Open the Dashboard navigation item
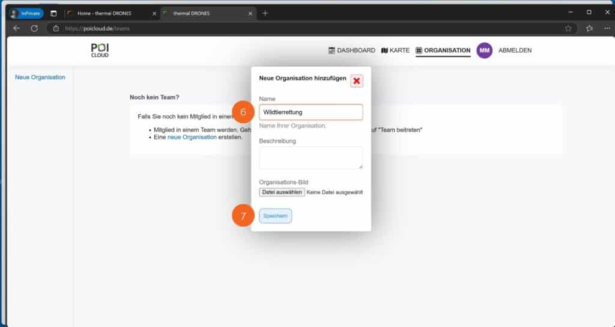Viewport: 615px width, 327px height. click(351, 50)
